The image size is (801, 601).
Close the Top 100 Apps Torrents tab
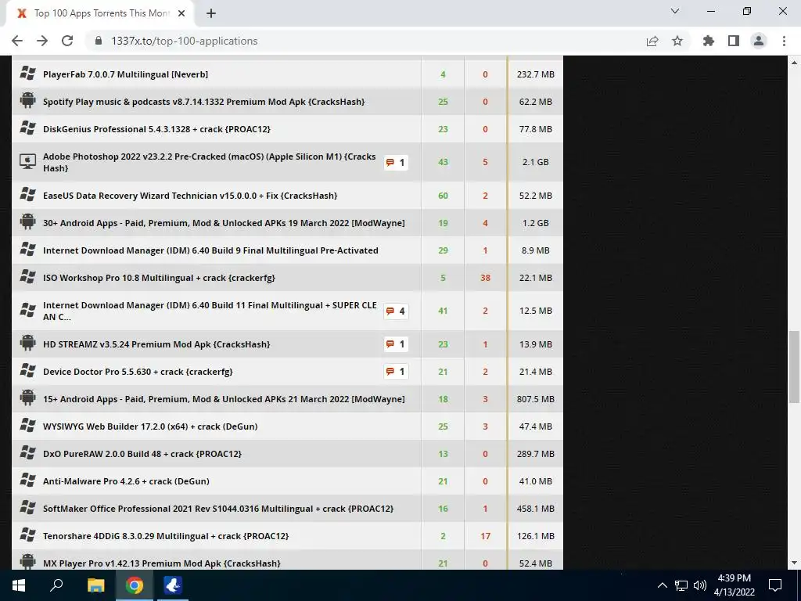181,13
